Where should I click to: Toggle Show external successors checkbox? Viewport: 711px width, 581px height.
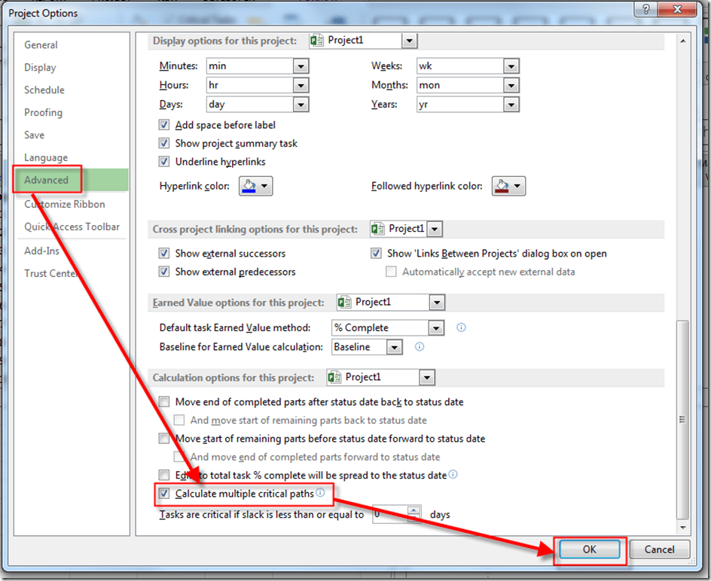click(164, 254)
